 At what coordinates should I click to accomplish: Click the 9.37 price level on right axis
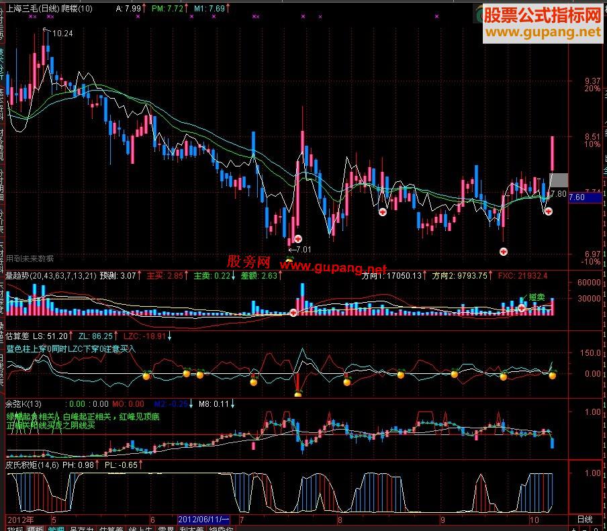(592, 81)
